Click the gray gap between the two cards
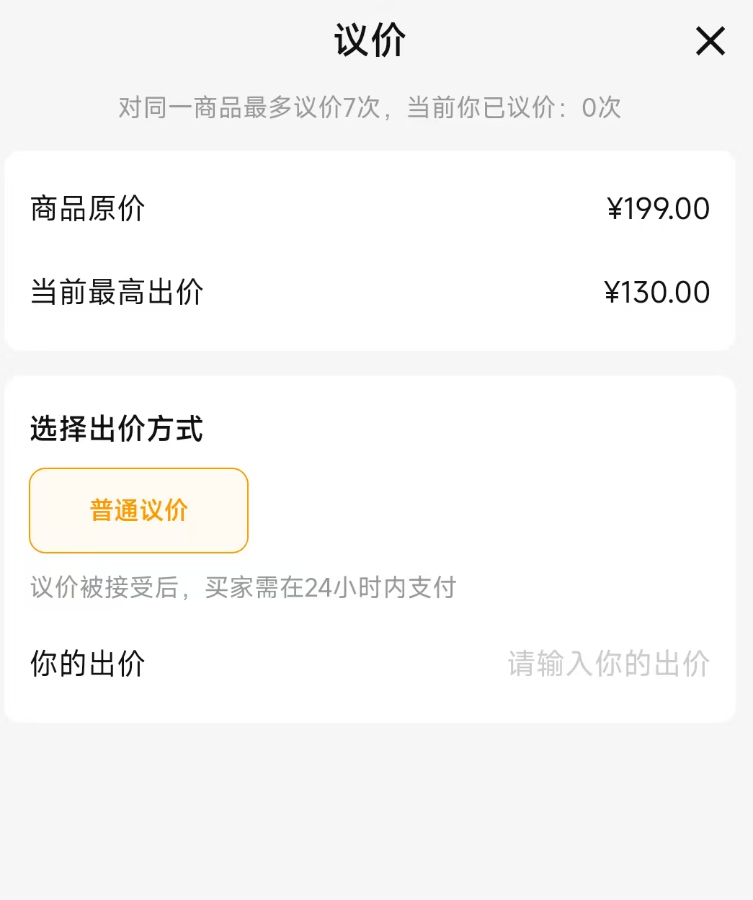This screenshot has height=900, width=753. click(376, 363)
